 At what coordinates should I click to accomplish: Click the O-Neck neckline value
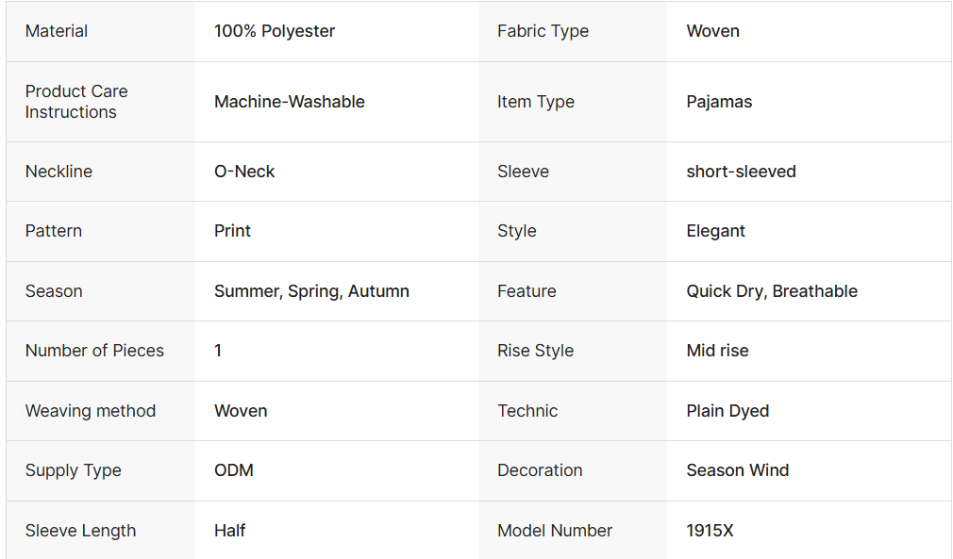(x=244, y=172)
